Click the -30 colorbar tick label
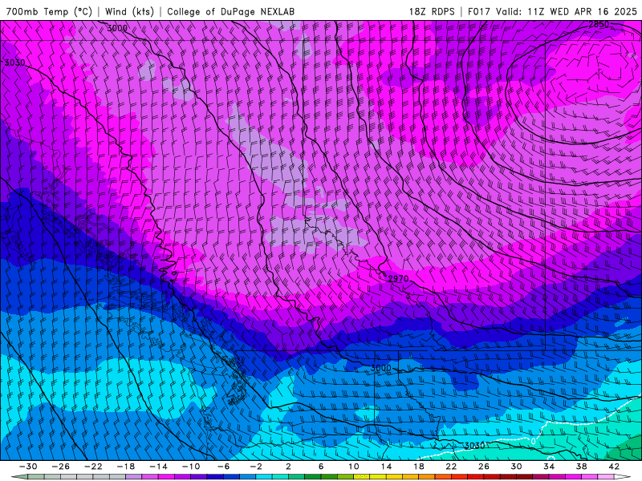 pyautogui.click(x=28, y=467)
